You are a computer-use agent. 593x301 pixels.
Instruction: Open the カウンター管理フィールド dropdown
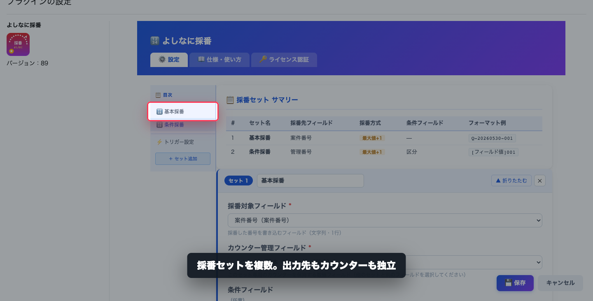pos(385,262)
